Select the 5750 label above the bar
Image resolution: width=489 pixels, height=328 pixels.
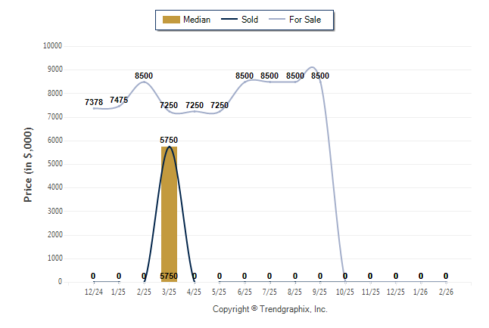coord(169,140)
